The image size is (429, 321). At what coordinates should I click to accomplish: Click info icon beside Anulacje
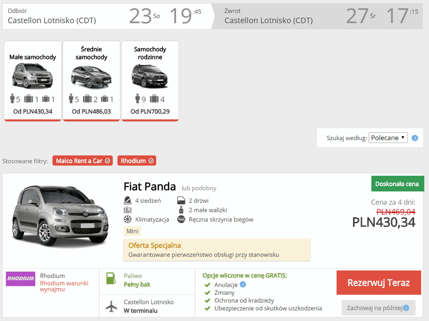pyautogui.click(x=243, y=285)
